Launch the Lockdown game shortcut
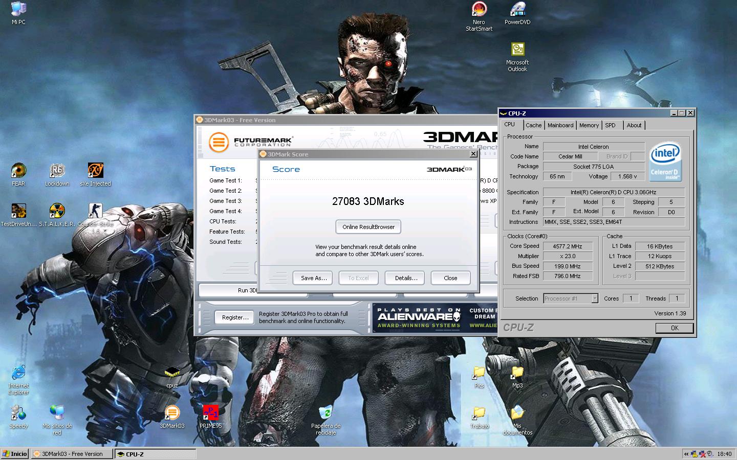The height and width of the screenshot is (460, 737). click(57, 174)
